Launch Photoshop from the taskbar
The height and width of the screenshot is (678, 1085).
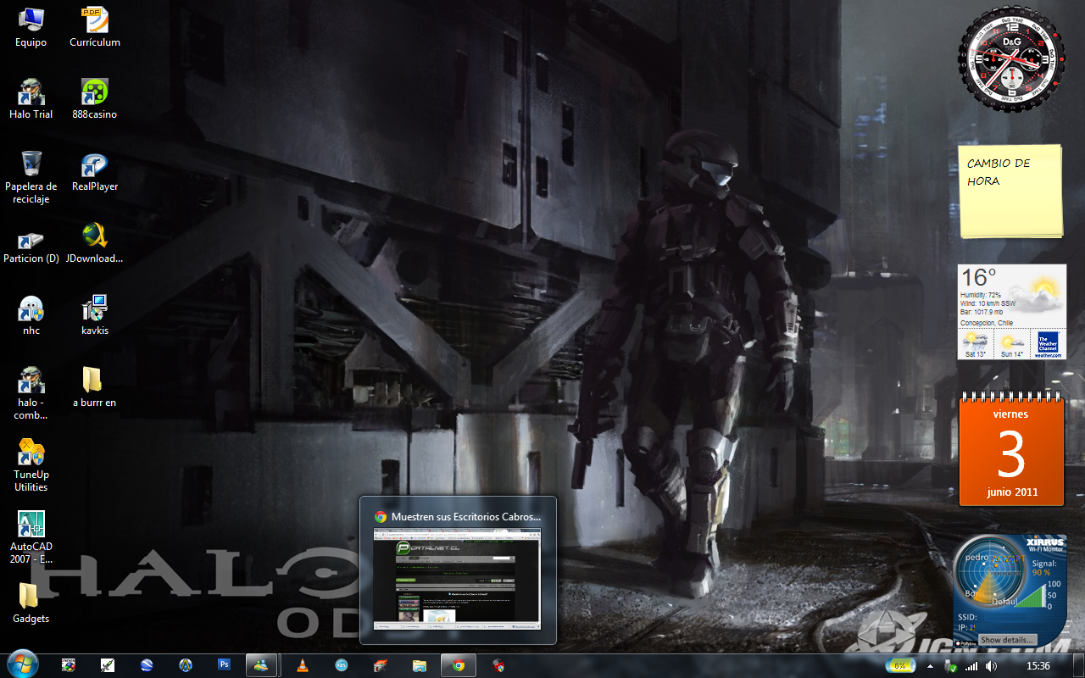click(225, 665)
